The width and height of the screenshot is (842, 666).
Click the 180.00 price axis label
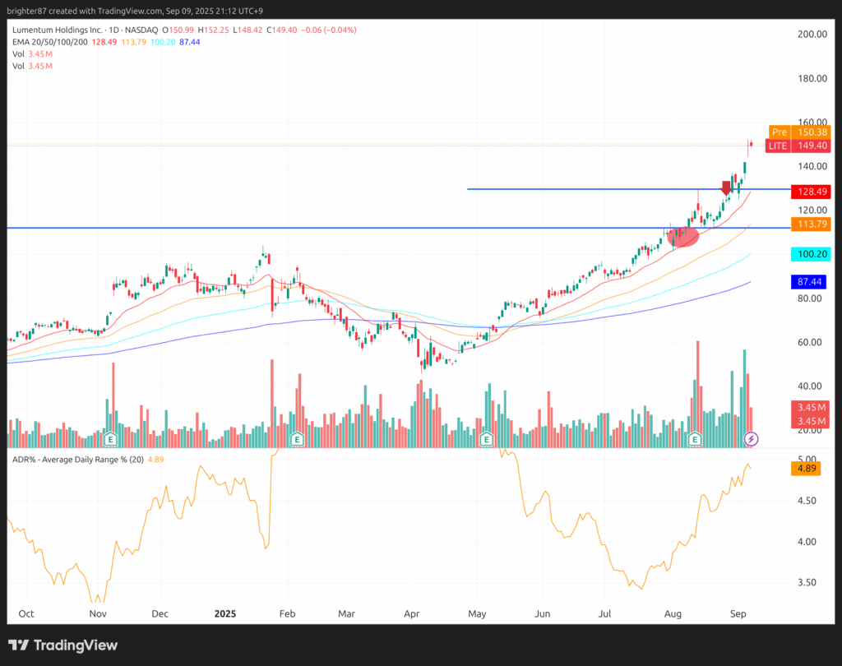pos(812,78)
